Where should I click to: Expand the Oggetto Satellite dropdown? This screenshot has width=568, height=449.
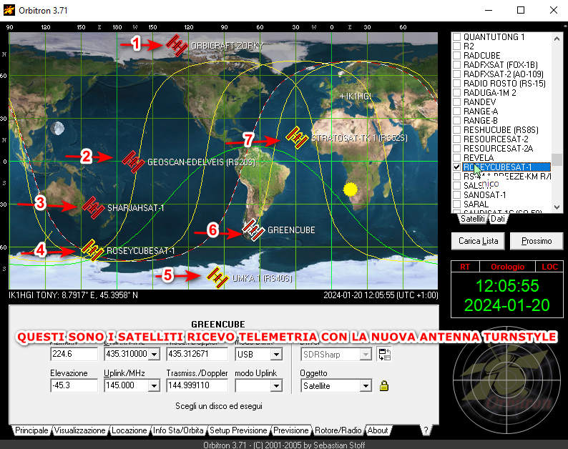coord(366,386)
